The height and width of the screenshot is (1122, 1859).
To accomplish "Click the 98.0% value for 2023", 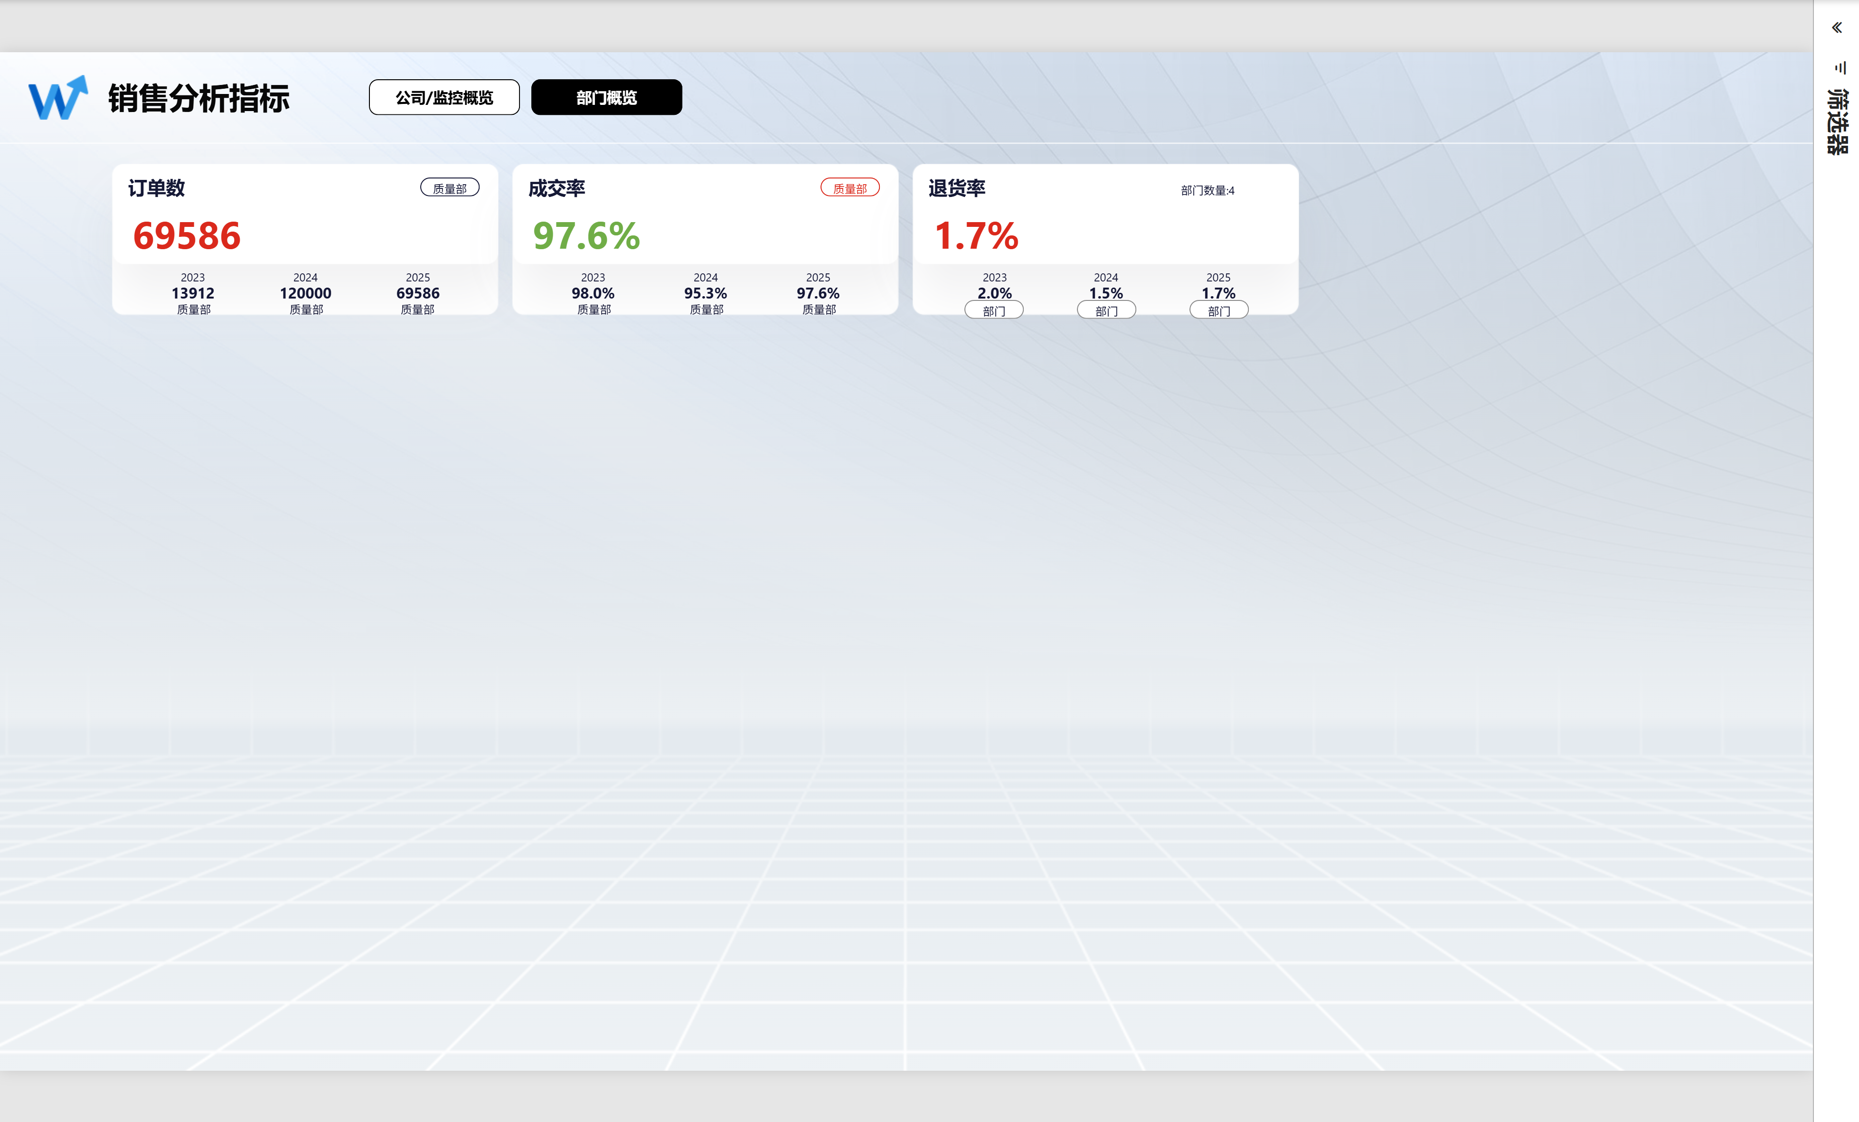I will click(592, 292).
